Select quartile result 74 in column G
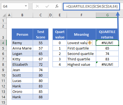The image size is (123, 105). point(107,54)
